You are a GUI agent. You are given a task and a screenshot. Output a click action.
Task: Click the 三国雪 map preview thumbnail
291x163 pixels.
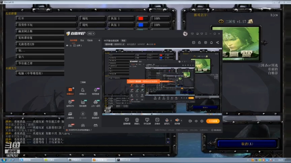point(236,44)
